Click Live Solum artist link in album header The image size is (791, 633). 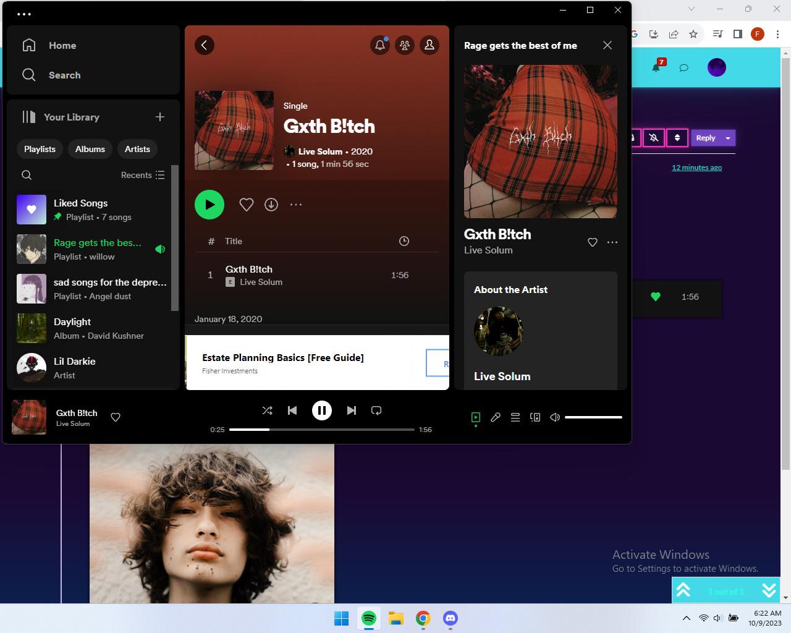point(320,151)
